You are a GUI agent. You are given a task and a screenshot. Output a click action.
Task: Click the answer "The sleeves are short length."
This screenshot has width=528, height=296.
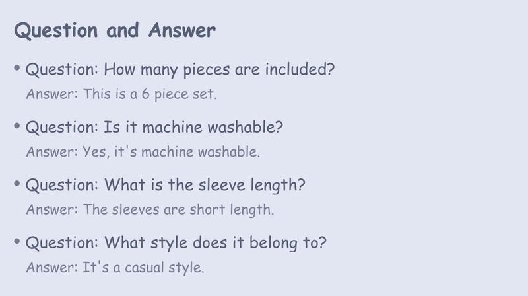pos(178,209)
